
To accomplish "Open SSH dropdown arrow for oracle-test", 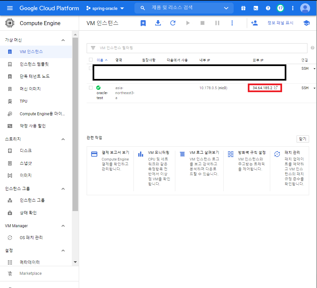I will pyautogui.click(x=314, y=88).
